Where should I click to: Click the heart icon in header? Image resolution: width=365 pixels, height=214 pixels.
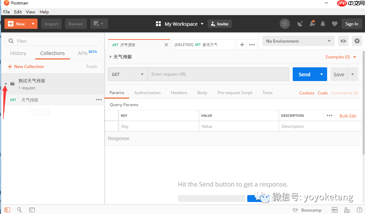[x=334, y=24]
